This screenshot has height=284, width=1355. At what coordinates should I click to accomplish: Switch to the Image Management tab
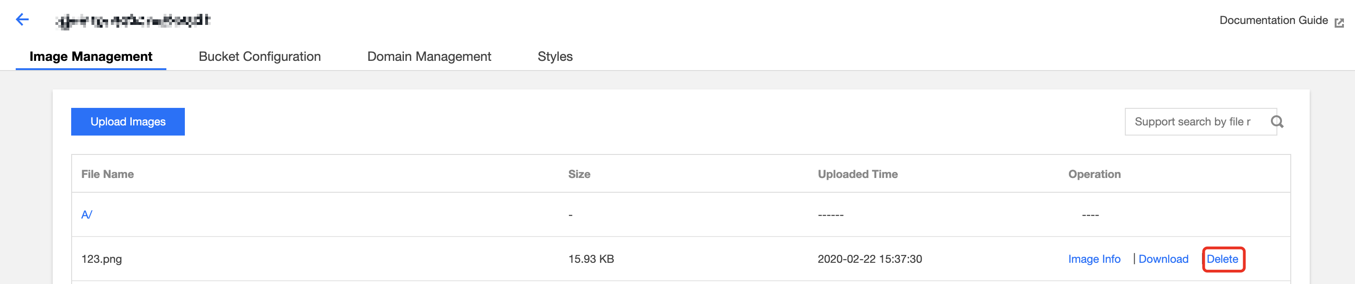[91, 57]
